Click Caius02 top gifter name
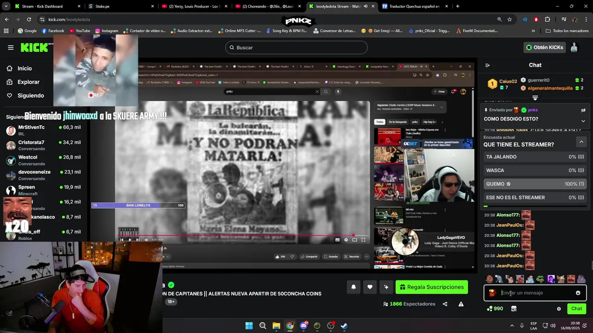Viewport: 593px width, 333px height. tap(508, 81)
